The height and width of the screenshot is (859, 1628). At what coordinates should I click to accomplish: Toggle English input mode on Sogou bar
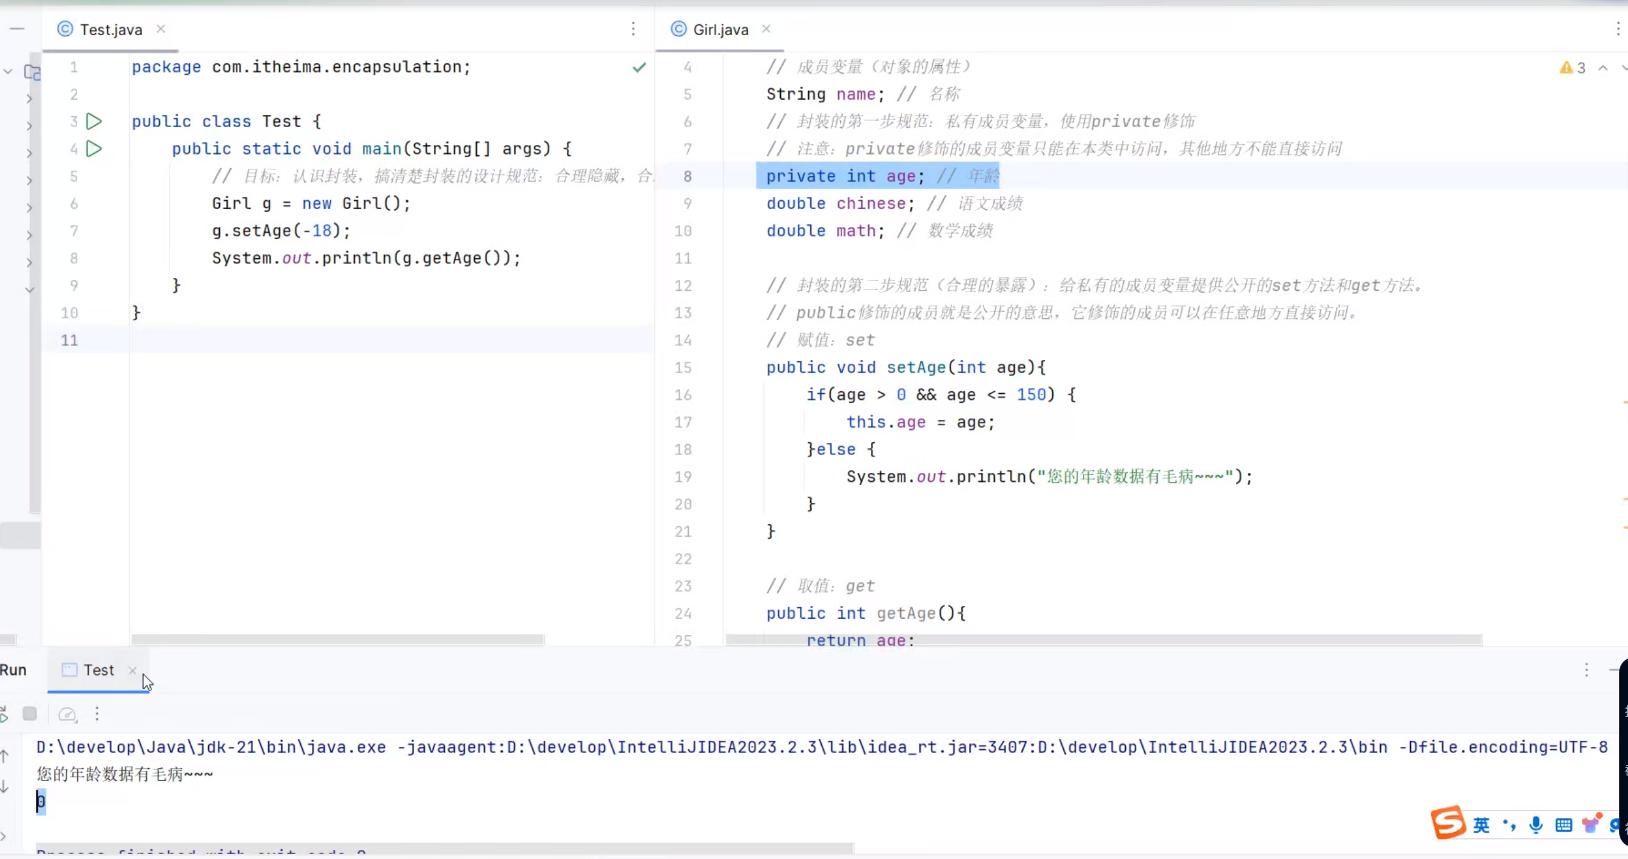(x=1482, y=824)
